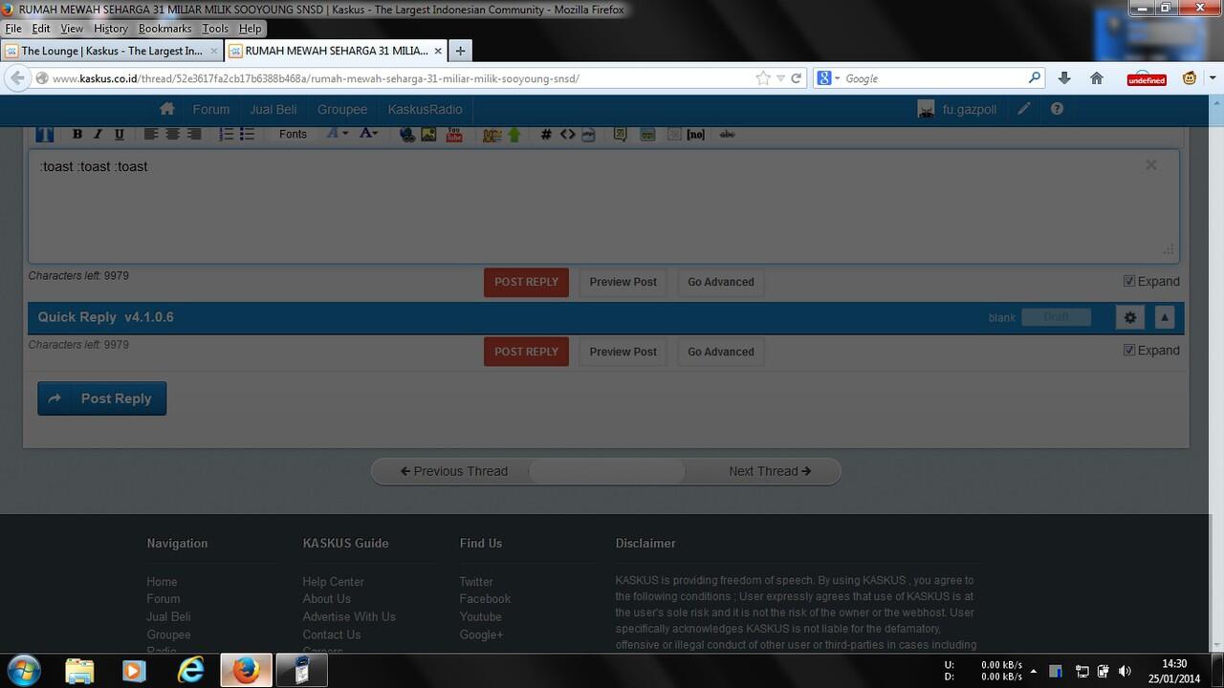Click upper red POST REPLY button
This screenshot has width=1224, height=688.
click(x=526, y=282)
